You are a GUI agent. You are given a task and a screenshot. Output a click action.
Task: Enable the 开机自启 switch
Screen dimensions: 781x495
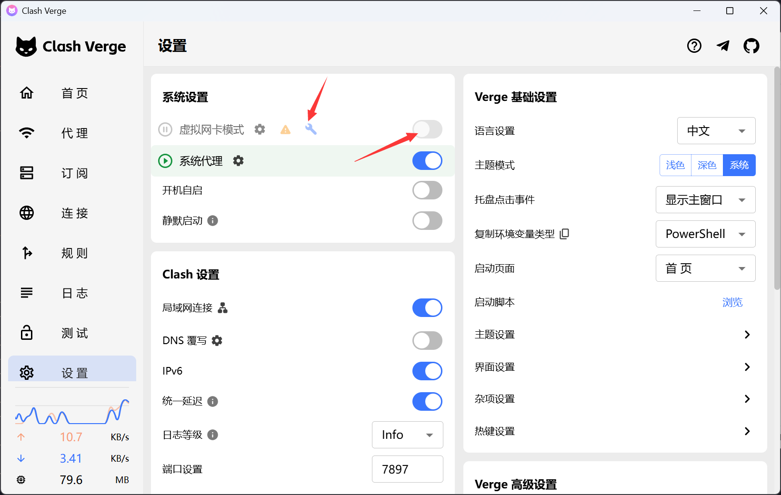coord(427,190)
